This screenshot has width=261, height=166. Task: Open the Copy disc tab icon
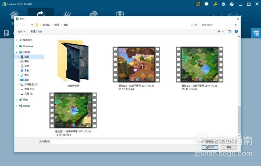tap(94, 14)
